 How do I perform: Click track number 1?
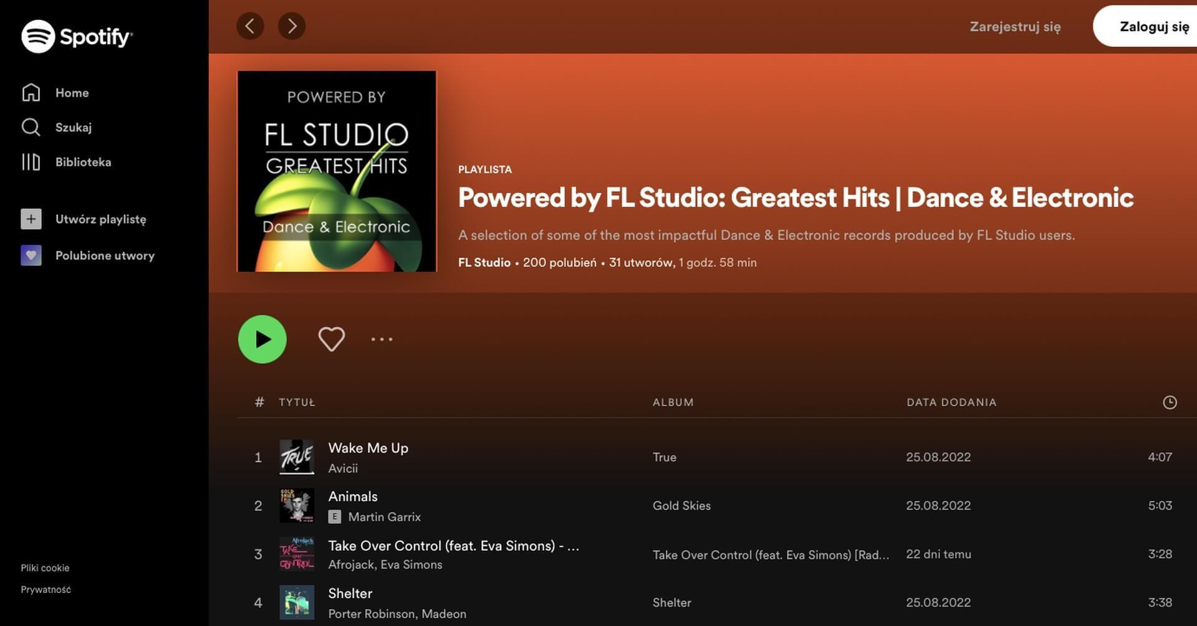pos(258,458)
